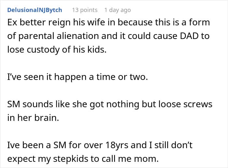Select the line I've seen it happen
This screenshot has height=168, width=228.
click(x=78, y=77)
